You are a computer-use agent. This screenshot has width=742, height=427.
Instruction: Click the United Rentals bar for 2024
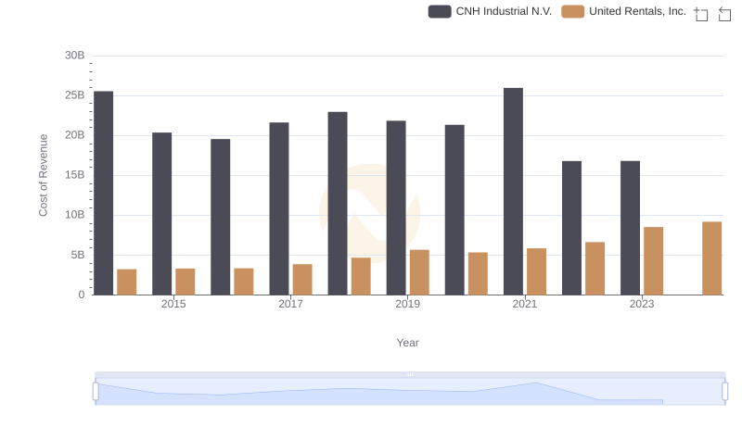(x=712, y=258)
